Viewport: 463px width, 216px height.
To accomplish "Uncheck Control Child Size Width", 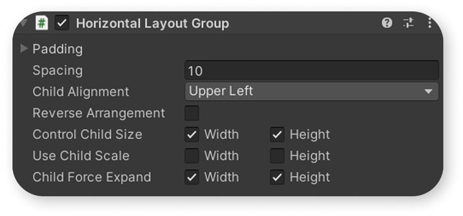I will tap(192, 134).
